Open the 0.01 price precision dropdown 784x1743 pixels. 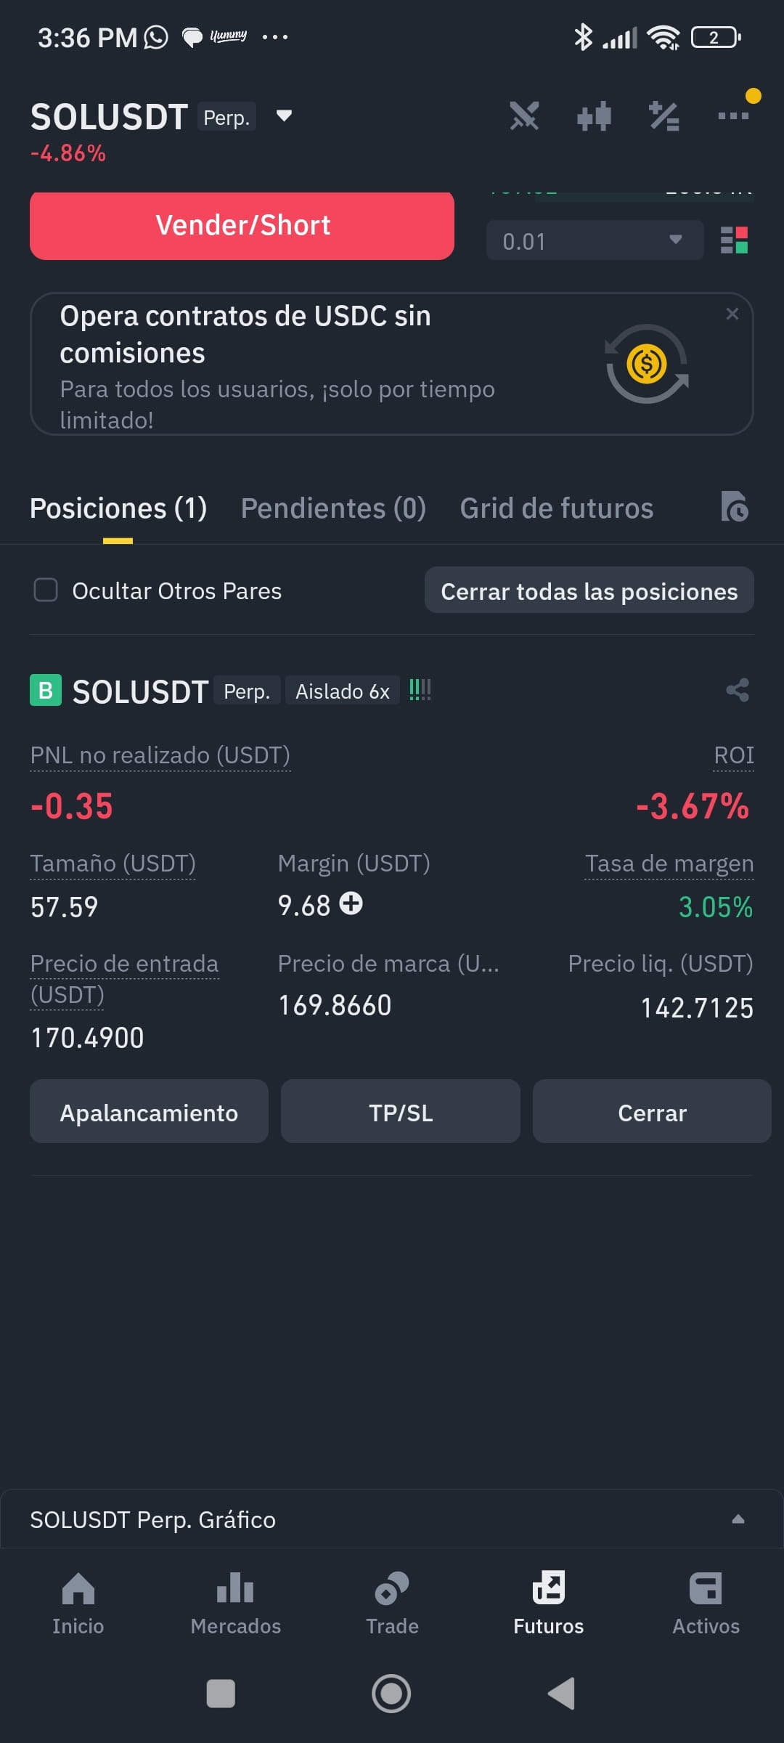(x=595, y=240)
